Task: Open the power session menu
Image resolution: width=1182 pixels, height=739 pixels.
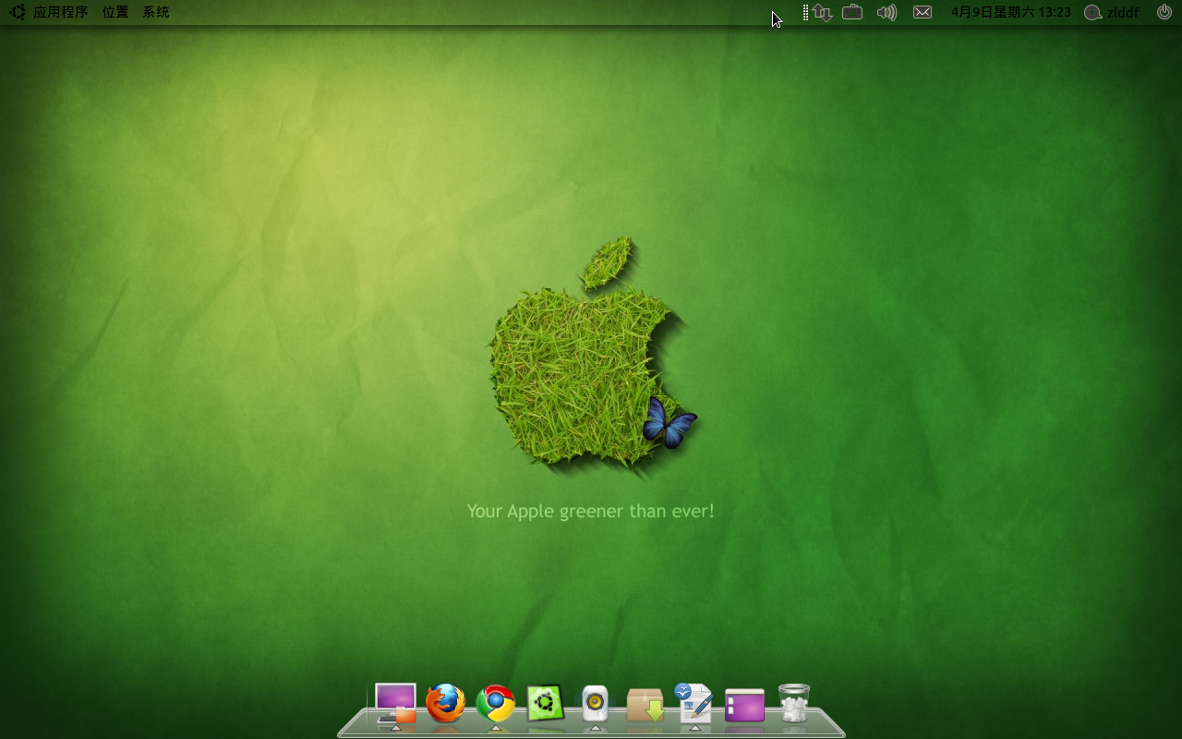Action: tap(1164, 12)
